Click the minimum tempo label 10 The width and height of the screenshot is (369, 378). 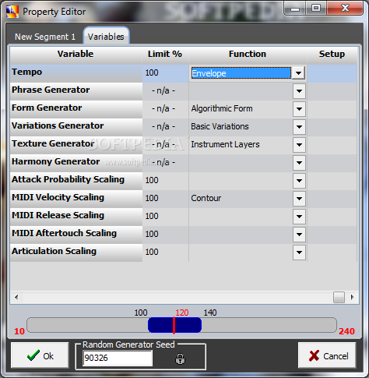pos(19,331)
